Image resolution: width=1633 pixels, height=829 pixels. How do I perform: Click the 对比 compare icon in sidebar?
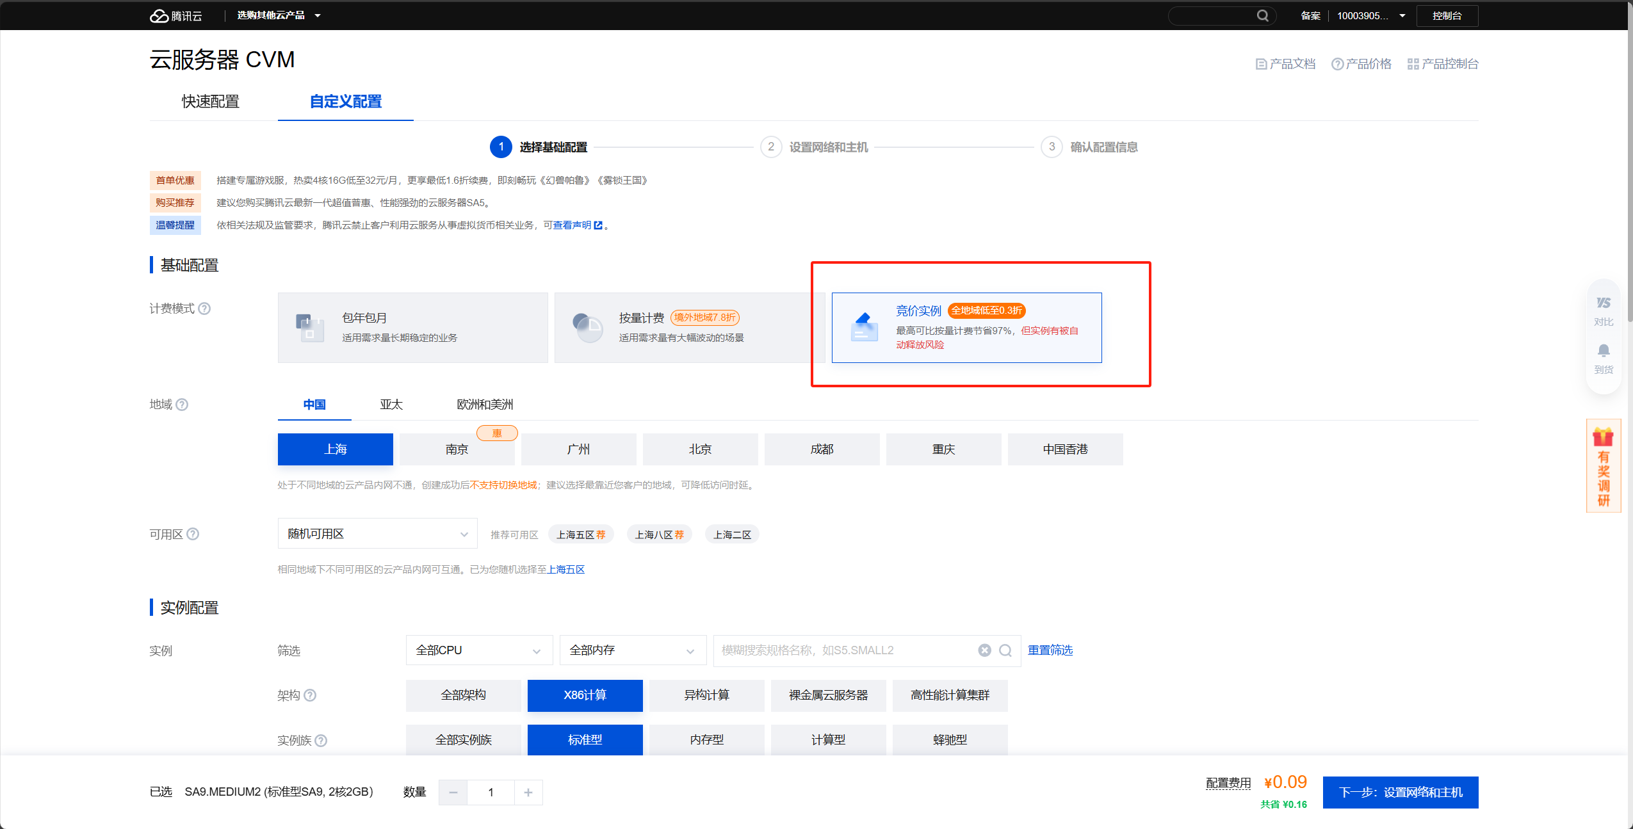(x=1604, y=311)
